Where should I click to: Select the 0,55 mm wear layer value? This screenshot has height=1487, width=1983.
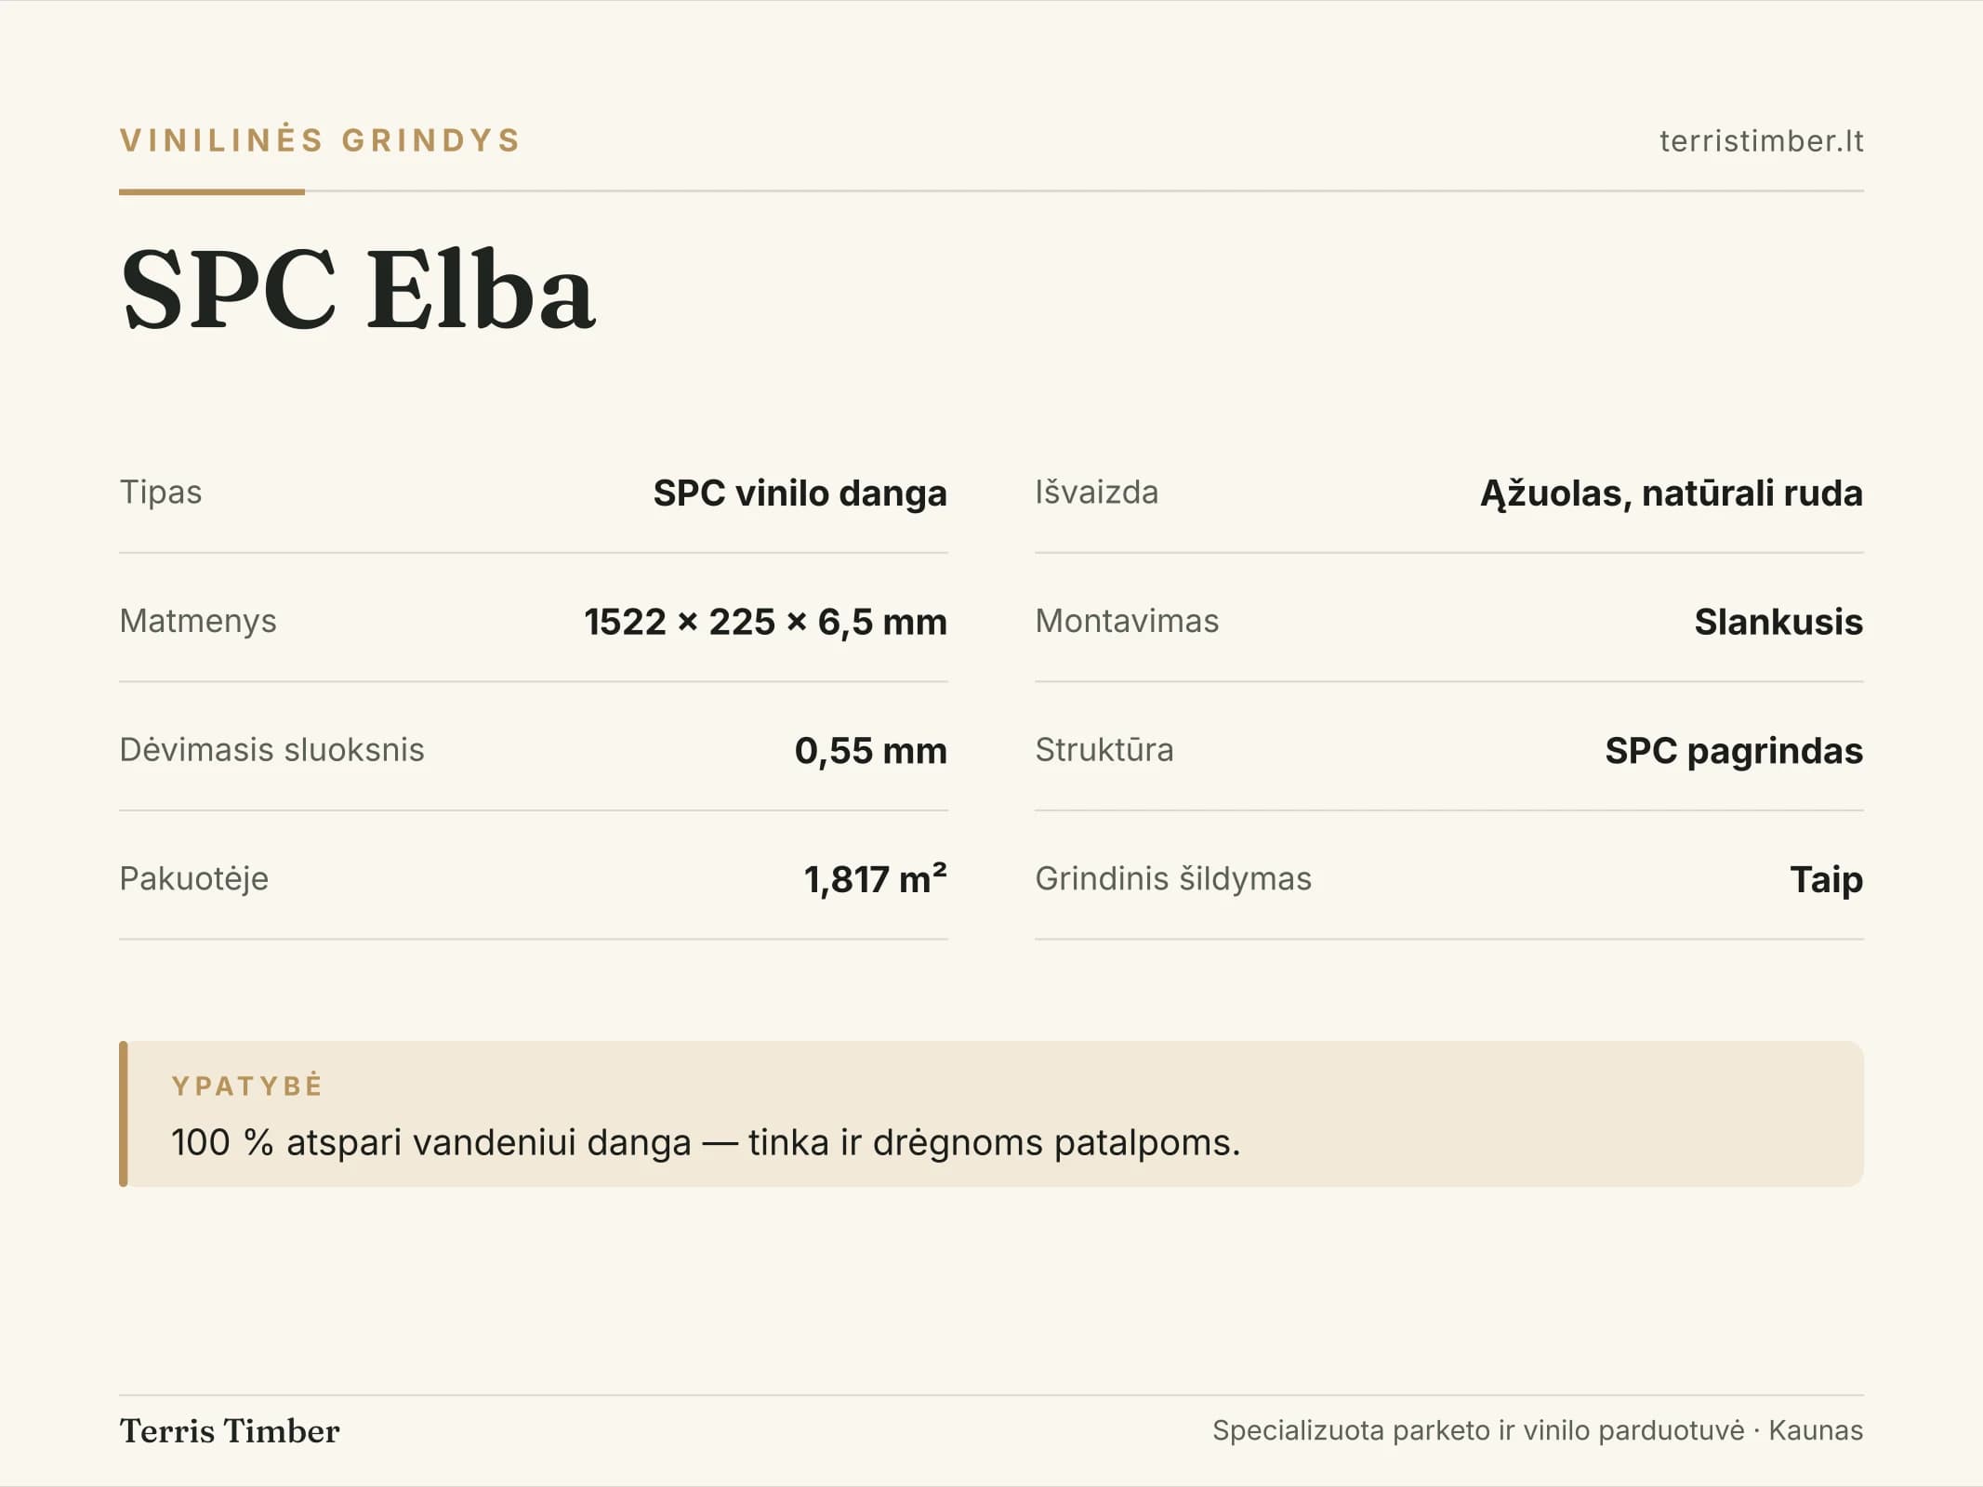tap(870, 750)
